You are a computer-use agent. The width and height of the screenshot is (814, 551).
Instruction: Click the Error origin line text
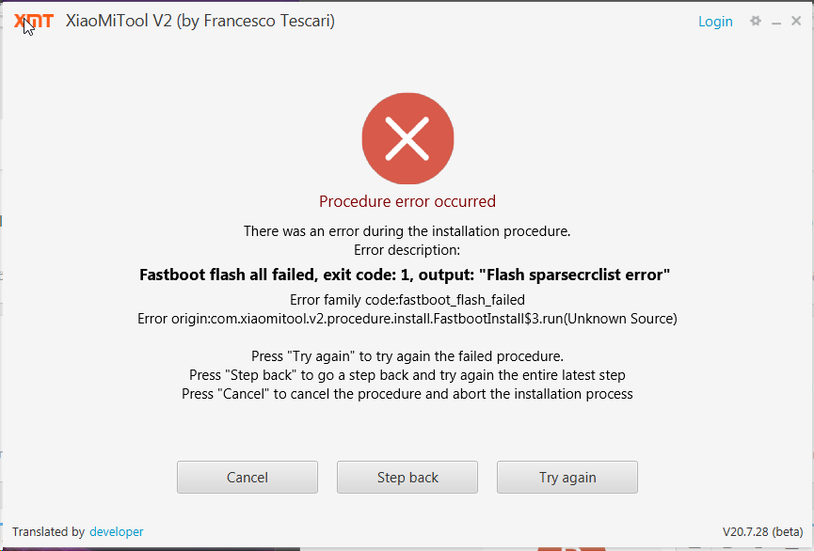[x=407, y=319]
